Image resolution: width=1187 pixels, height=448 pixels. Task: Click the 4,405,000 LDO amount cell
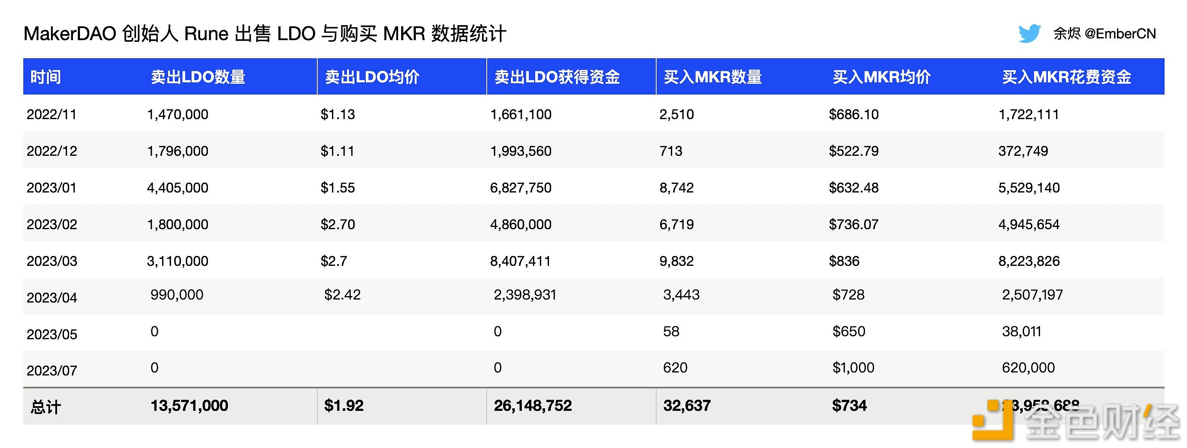tap(177, 188)
